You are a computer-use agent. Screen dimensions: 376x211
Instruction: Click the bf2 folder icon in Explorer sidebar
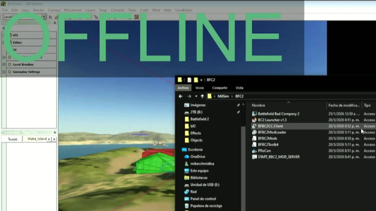click(x=187, y=126)
